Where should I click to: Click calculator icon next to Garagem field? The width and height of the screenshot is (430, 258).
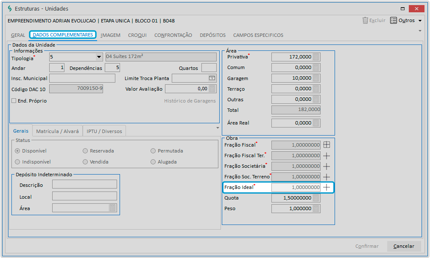click(316, 78)
